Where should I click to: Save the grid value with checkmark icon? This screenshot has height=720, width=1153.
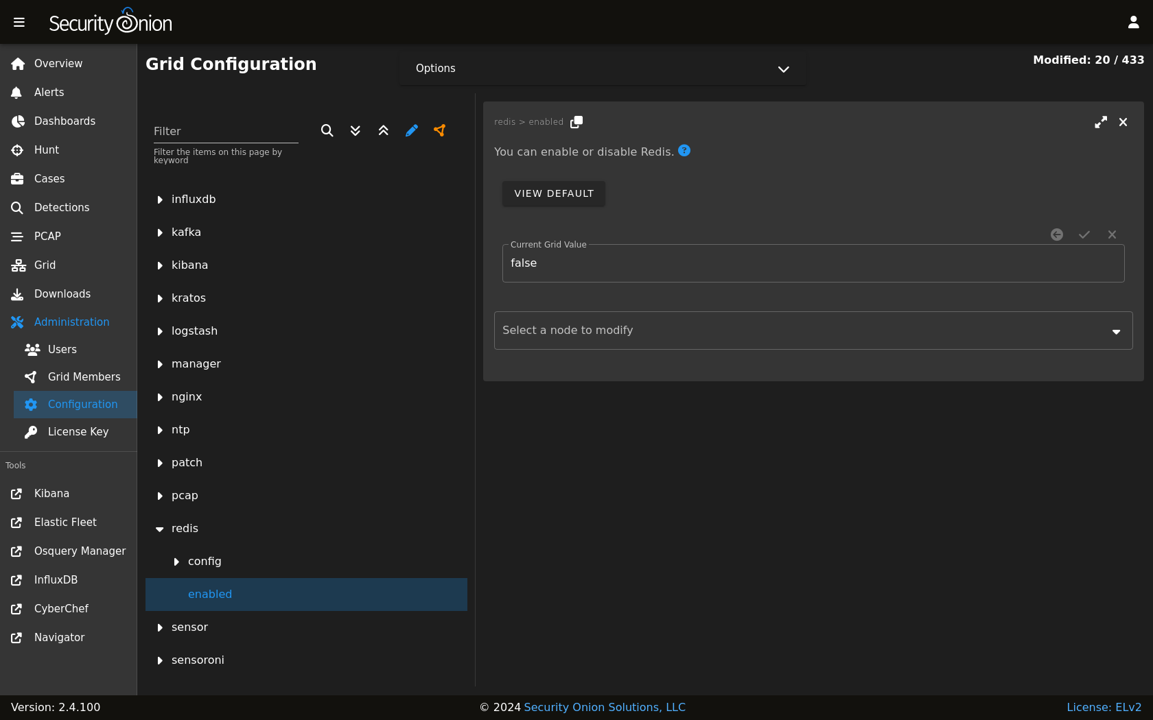(x=1084, y=235)
